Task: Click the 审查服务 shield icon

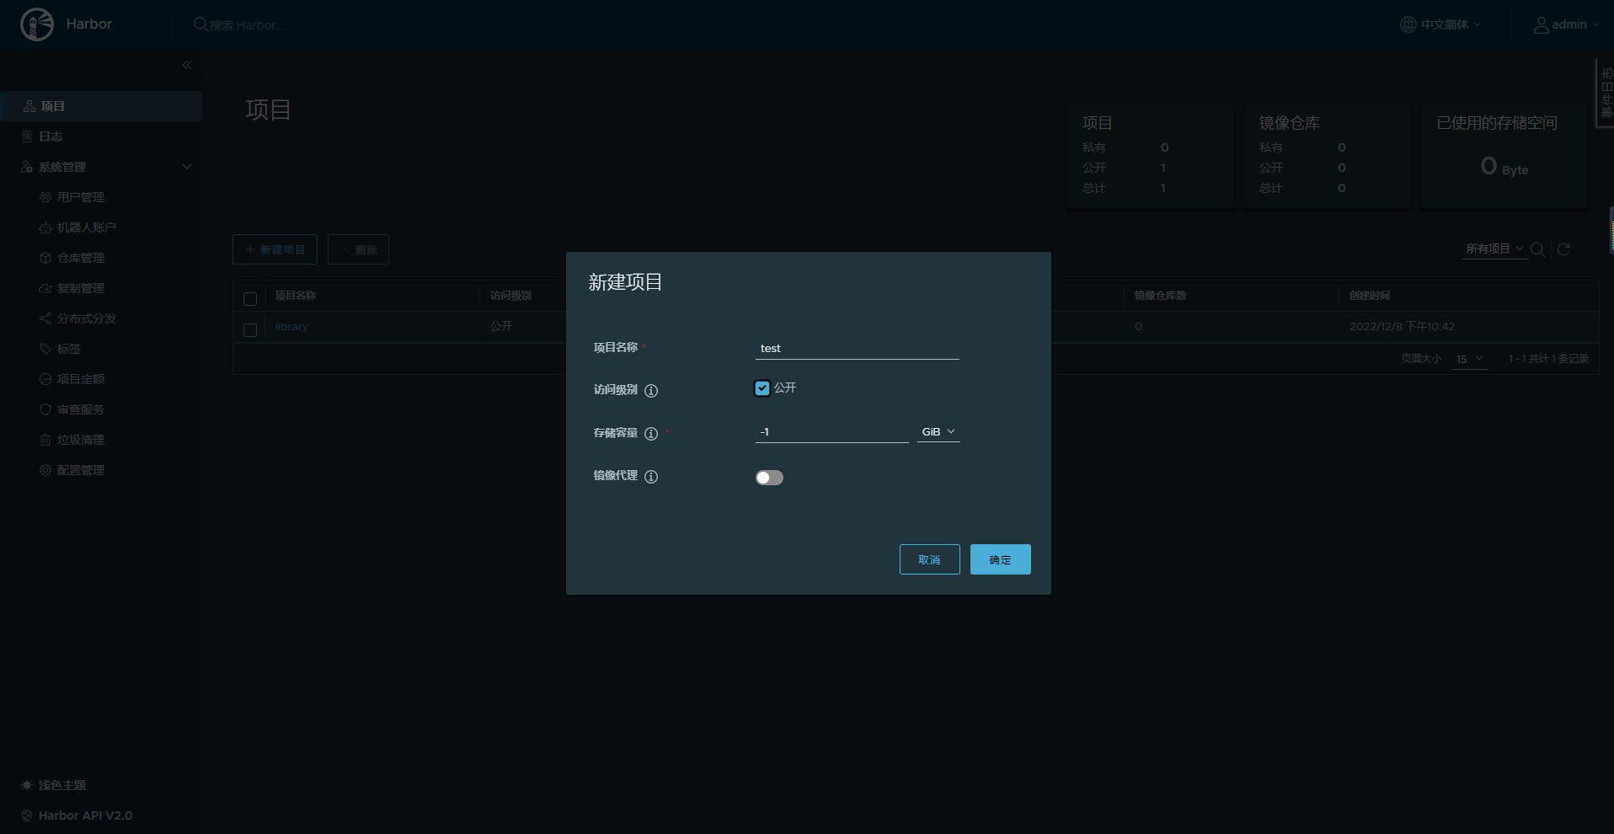Action: (45, 409)
